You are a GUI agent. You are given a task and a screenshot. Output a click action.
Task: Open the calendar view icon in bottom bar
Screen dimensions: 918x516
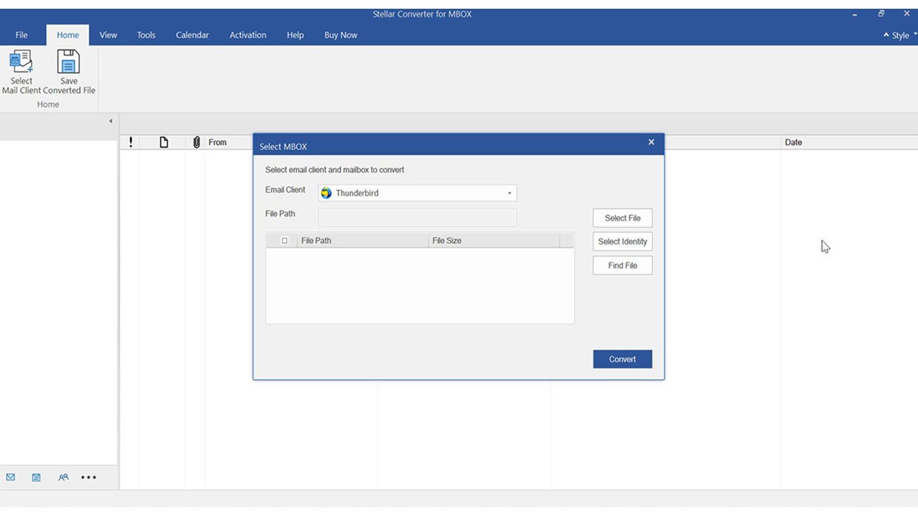pos(36,477)
